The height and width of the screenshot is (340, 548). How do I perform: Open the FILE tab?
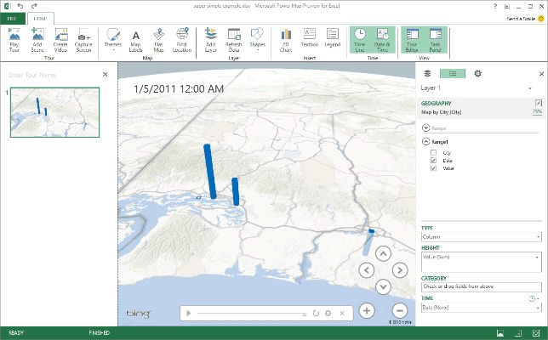13,17
